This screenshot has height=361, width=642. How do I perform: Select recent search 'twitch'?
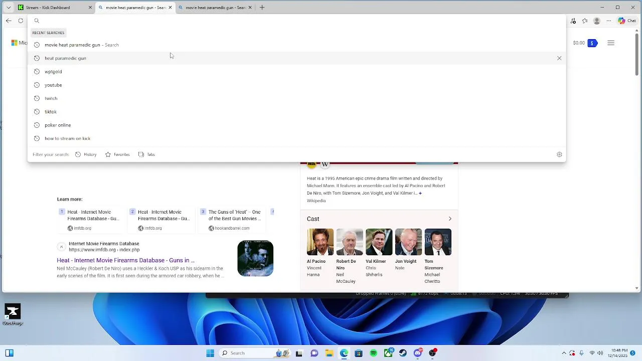[296, 98]
